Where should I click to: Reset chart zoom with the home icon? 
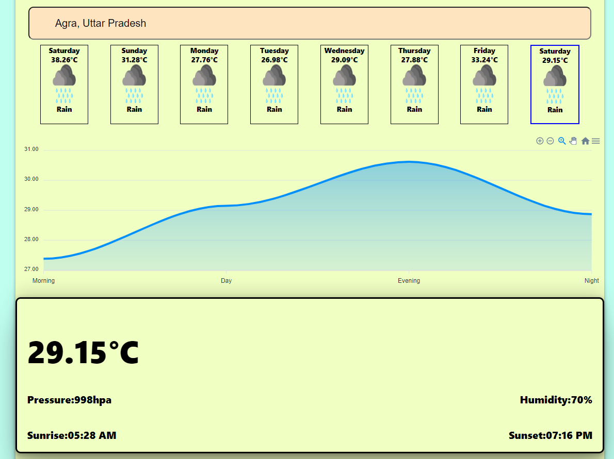point(585,141)
